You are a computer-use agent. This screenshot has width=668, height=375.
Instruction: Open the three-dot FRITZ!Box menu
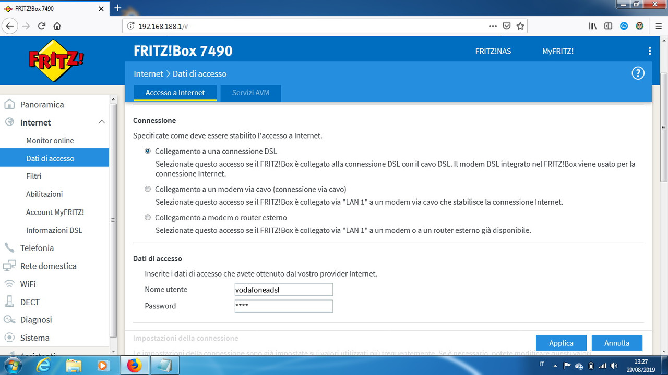650,51
